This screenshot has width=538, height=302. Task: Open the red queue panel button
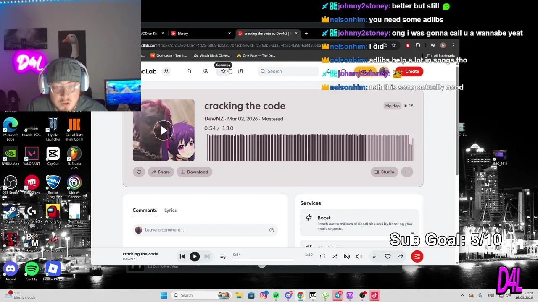click(417, 256)
